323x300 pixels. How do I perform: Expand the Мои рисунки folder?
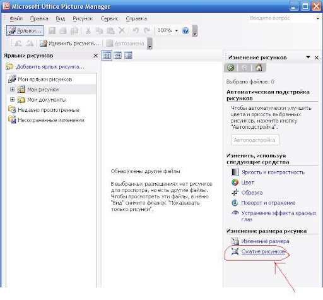[13, 90]
